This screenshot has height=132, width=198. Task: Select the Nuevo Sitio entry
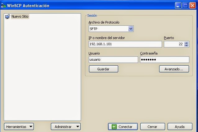tap(20, 16)
